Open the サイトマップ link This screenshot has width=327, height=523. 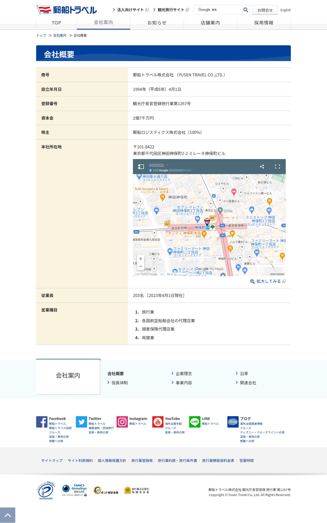point(52,461)
